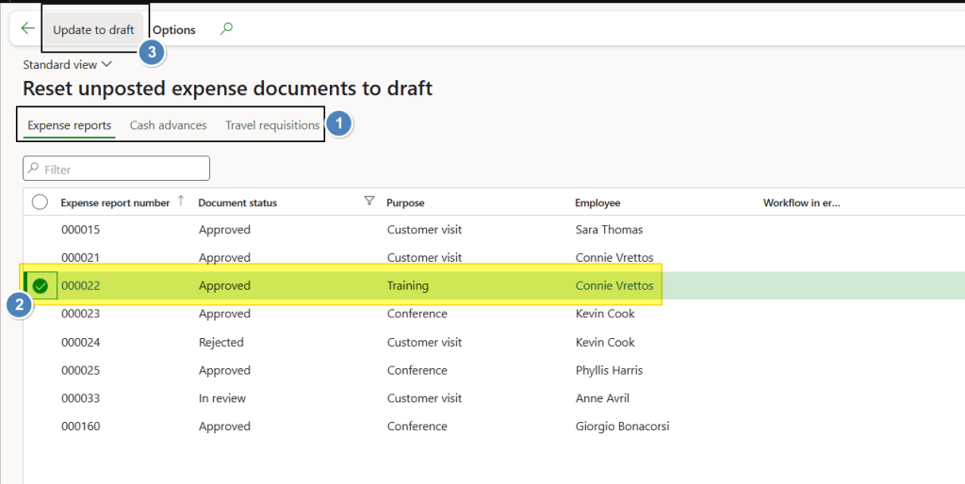
Task: Click the sort arrow on Expense report number
Action: tap(181, 202)
